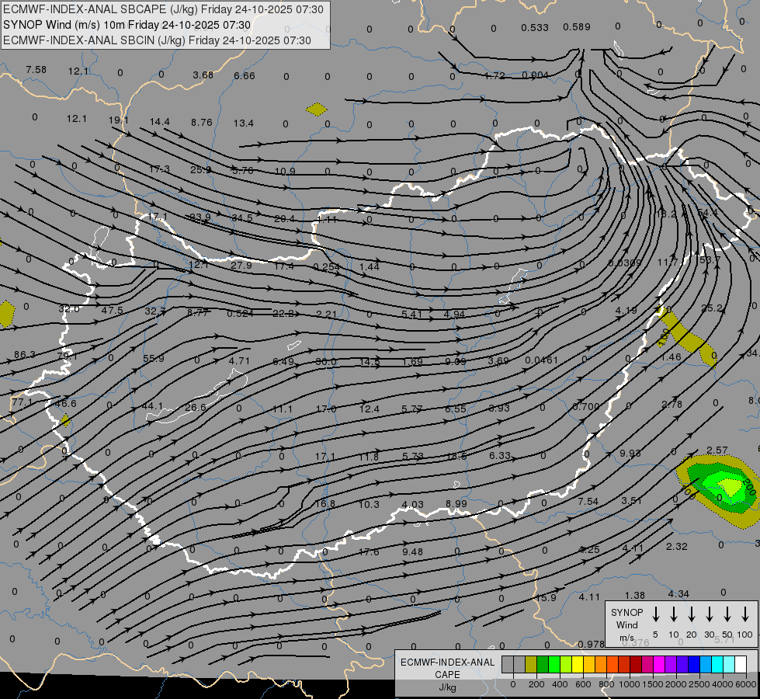Screen dimensions: 760x699
Task: Click the grid value 9.93
Action: pyautogui.click(x=630, y=453)
